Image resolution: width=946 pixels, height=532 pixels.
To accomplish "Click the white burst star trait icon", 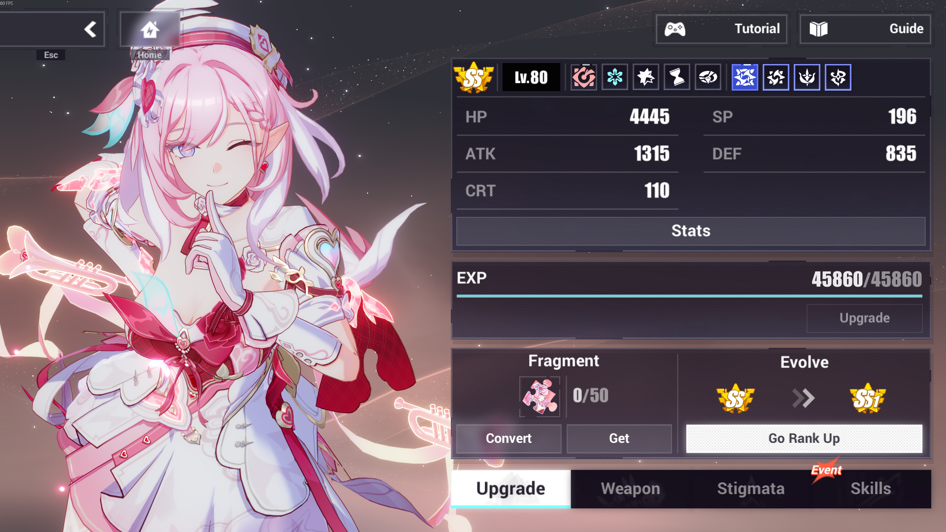I will (646, 77).
